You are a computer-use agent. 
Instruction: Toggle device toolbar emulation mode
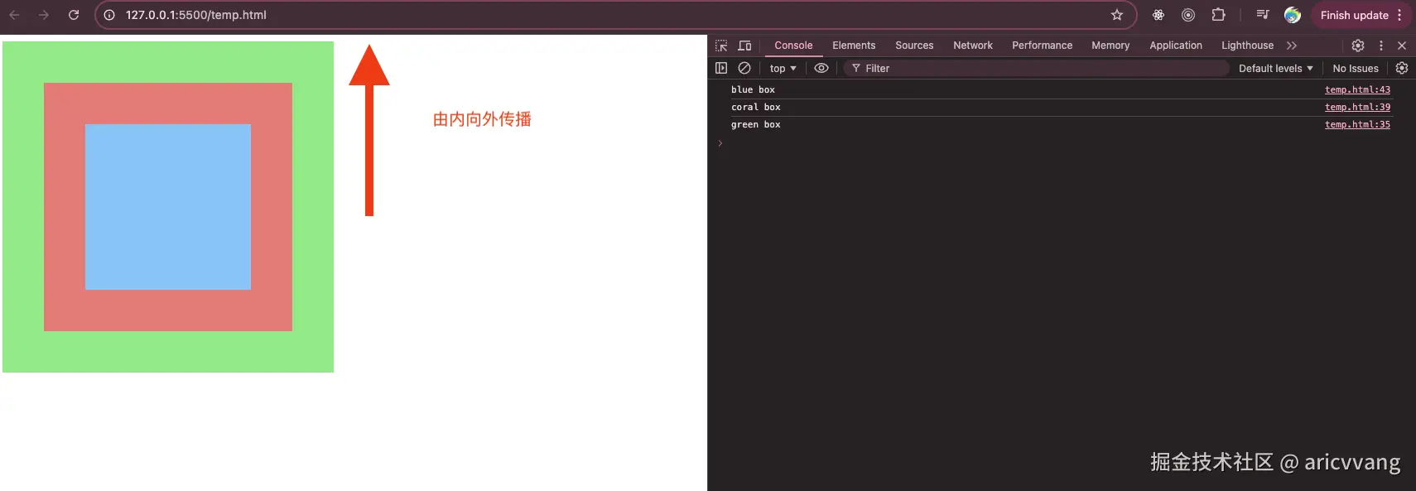[x=744, y=46]
